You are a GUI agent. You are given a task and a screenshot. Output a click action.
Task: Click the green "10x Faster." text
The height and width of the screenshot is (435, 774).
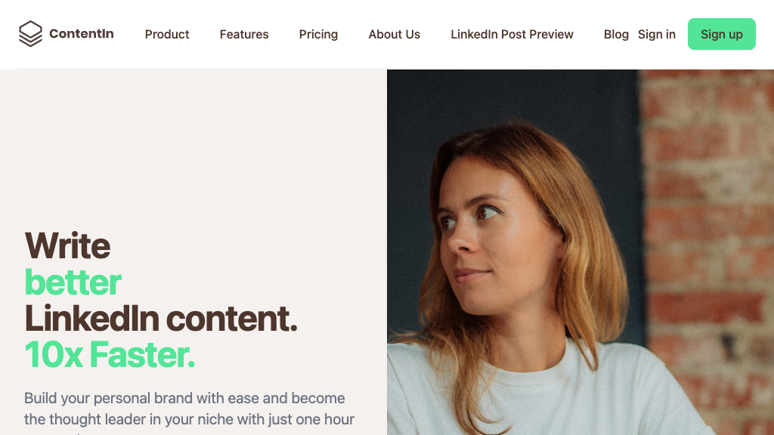(110, 354)
